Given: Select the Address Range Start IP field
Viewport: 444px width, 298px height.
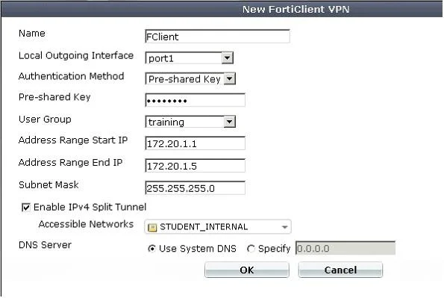Looking at the screenshot, I should 195,143.
